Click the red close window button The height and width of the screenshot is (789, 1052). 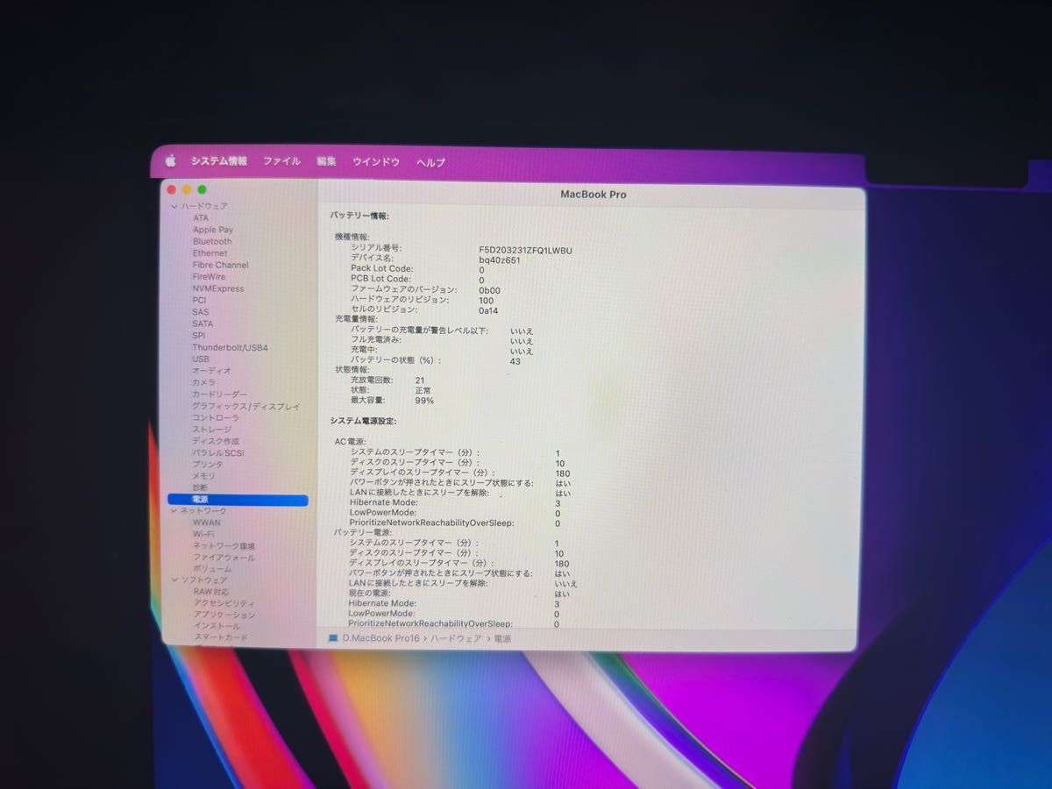pyautogui.click(x=172, y=189)
